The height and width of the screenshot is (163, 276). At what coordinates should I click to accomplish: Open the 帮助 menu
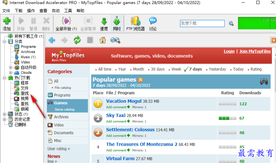tap(81, 11)
